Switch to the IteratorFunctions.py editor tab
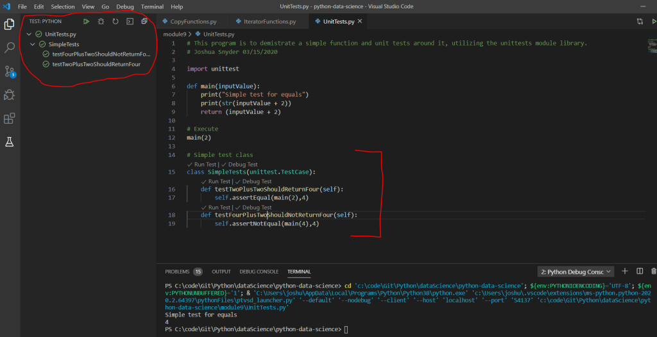 point(265,22)
